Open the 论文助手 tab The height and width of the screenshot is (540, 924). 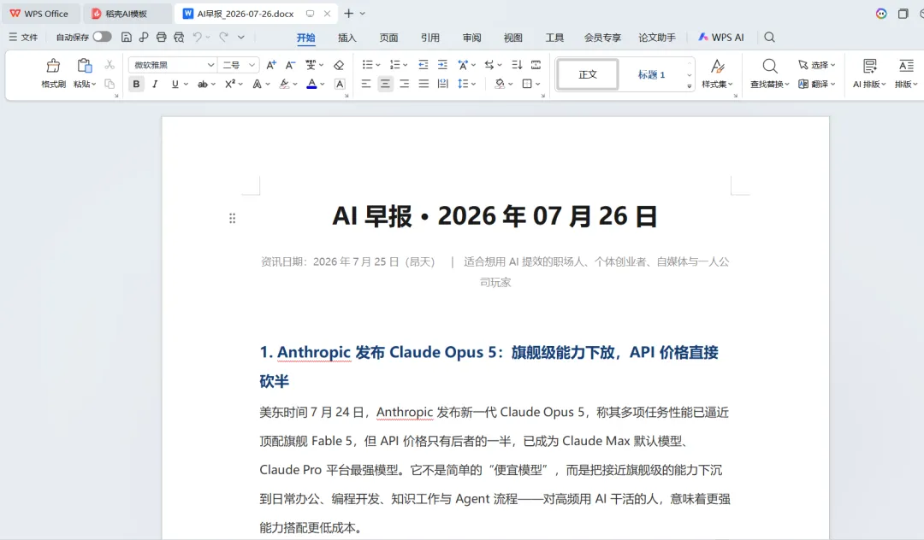[657, 37]
